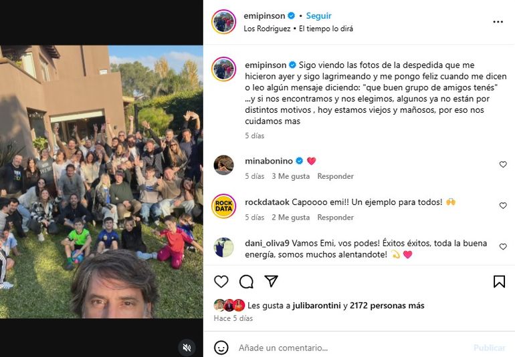Open comments with the speech bubble icon
The width and height of the screenshot is (515, 357).
[246, 282]
